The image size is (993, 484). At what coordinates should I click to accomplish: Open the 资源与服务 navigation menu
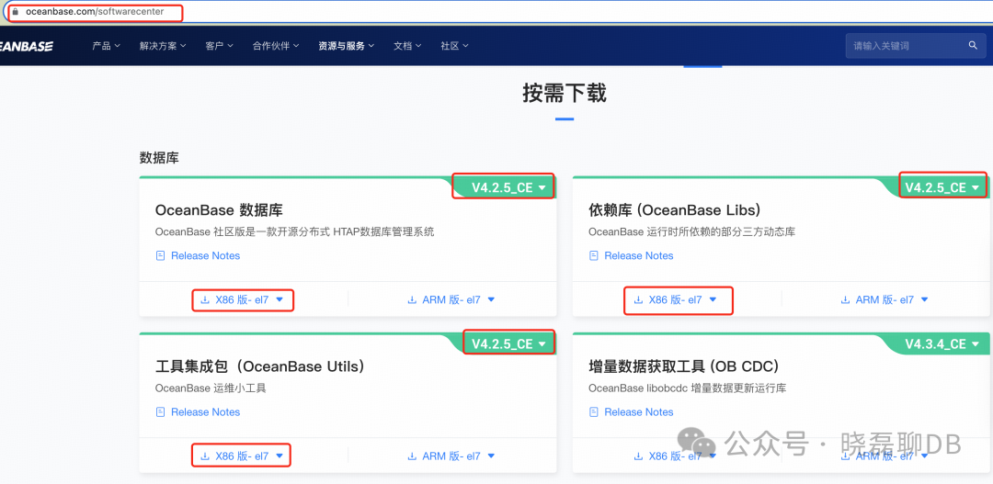pos(346,46)
